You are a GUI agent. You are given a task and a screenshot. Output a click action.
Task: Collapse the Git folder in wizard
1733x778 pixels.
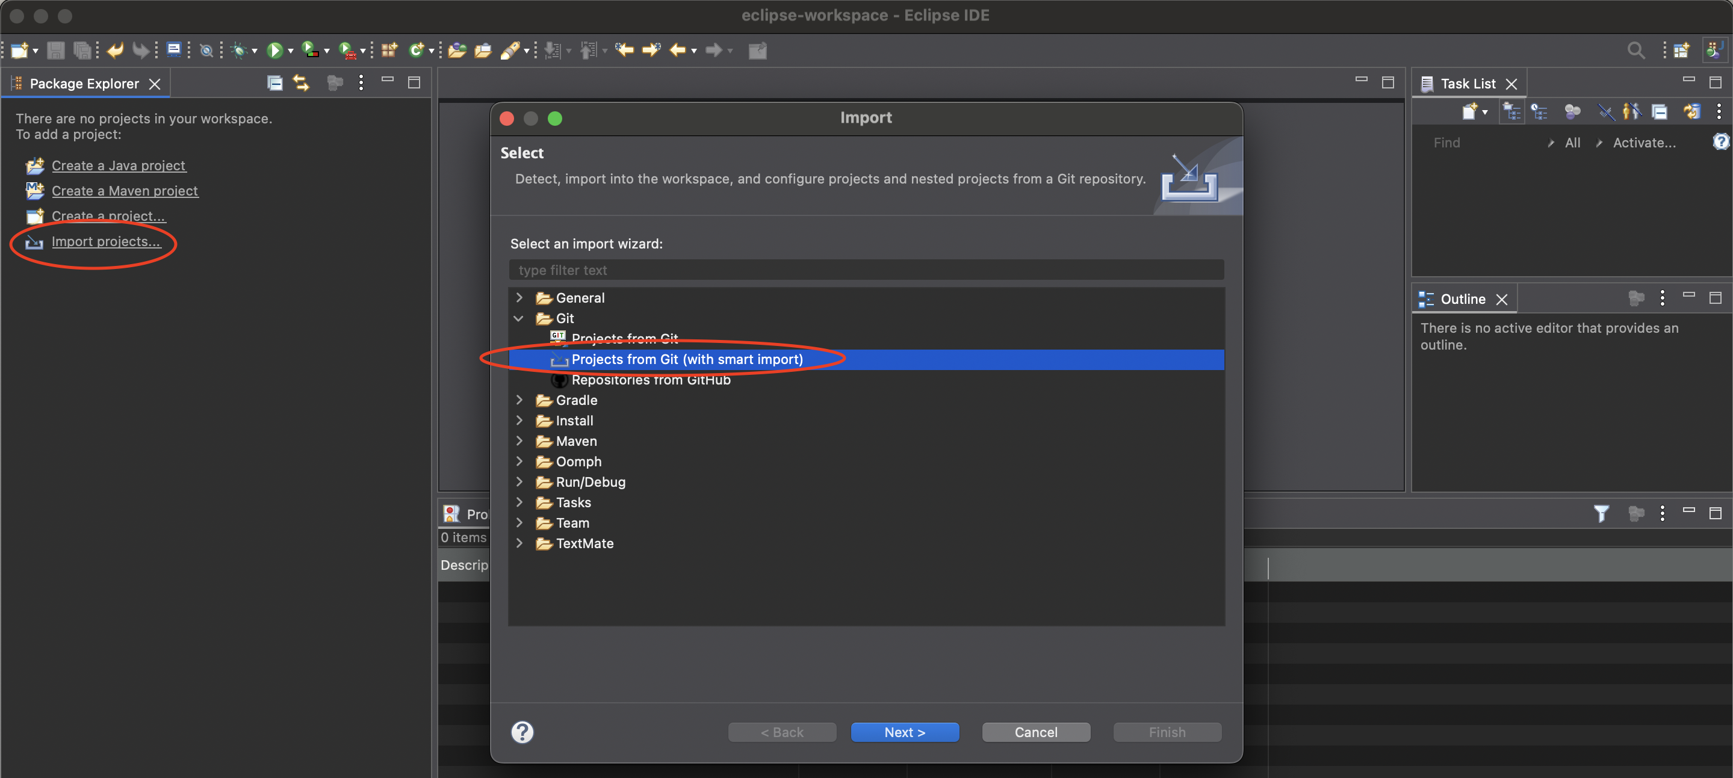tap(519, 318)
